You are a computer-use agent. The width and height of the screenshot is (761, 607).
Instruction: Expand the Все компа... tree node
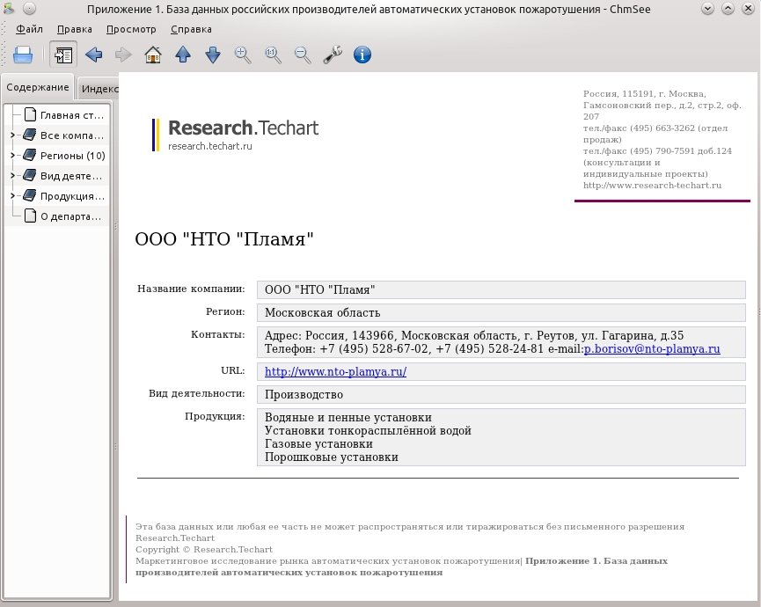coord(12,135)
